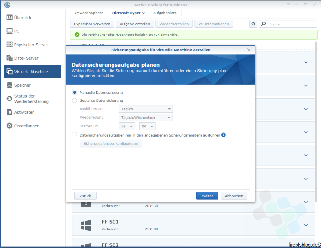Click Hypervisor verwalten button
Image resolution: width=321 pixels, height=248 pixels.
92,24
